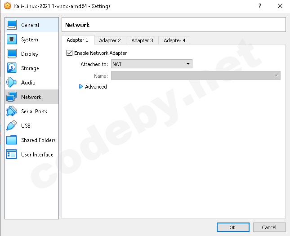Click the Advanced label text
290x236 pixels.
[96, 87]
